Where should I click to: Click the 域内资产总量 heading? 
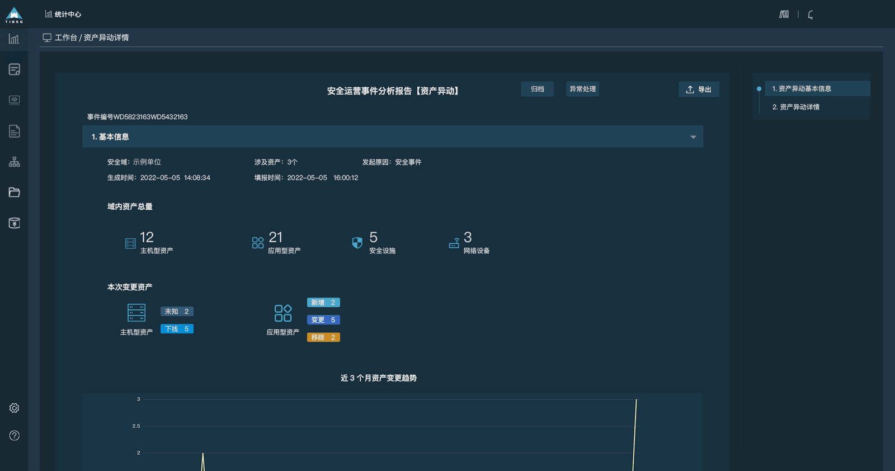coord(130,206)
